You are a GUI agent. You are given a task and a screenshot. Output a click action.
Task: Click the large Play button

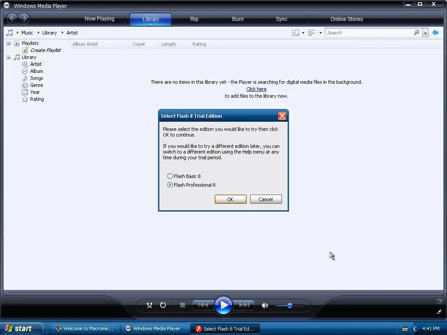[223, 305]
